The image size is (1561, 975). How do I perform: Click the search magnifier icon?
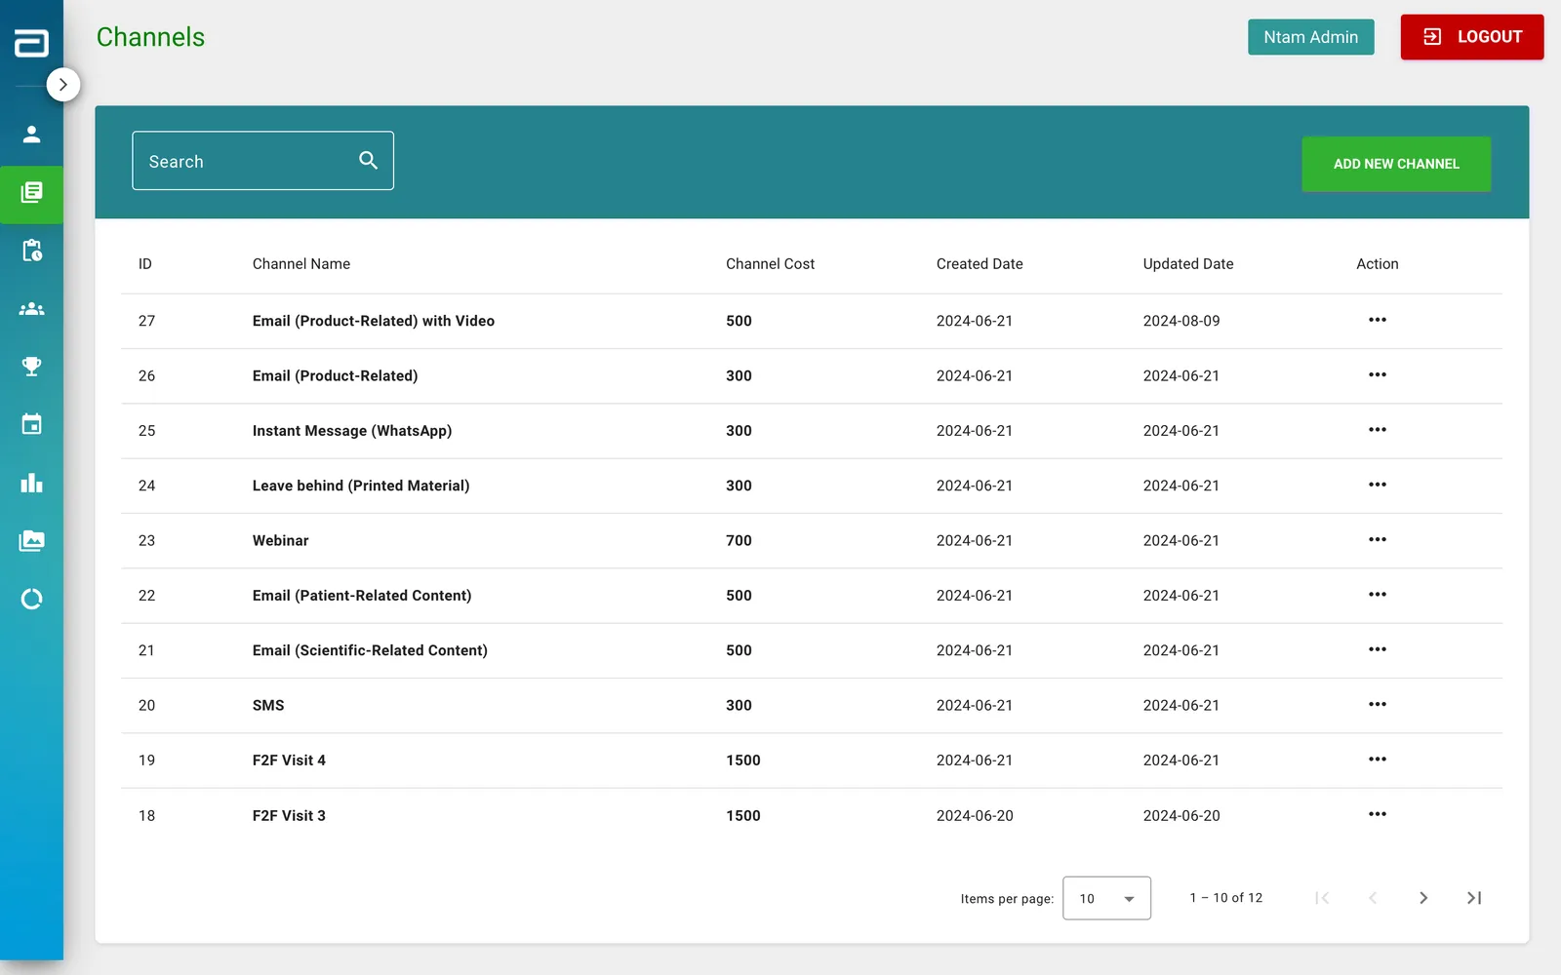pos(368,160)
